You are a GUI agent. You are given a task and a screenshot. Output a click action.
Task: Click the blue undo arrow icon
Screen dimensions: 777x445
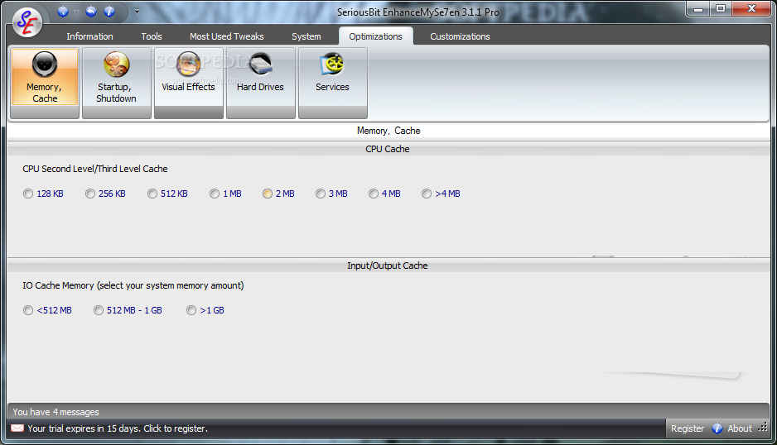[91, 12]
